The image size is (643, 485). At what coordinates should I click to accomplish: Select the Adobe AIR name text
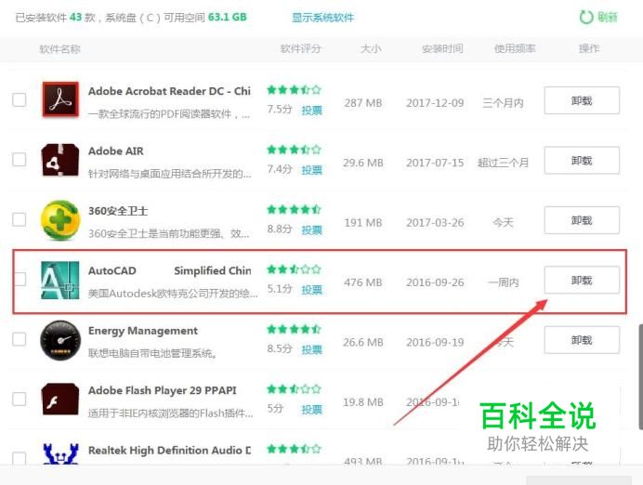(116, 151)
